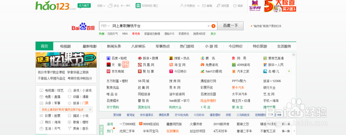Open 京东商城 icon link
Image resolution: width=346 pixels, height=135 pixels.
point(108,71)
